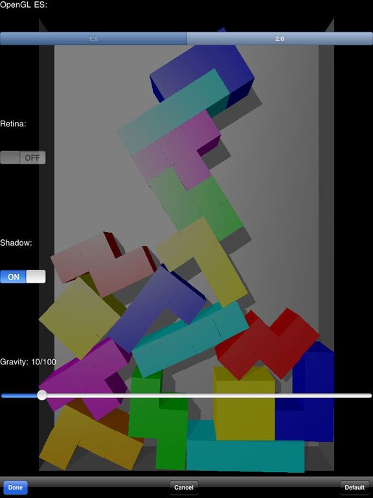Click the right end of the Gravity slider track
Image resolution: width=373 pixels, height=498 pixels.
tap(368, 396)
